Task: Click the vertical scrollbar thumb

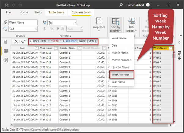Action: 173,56
